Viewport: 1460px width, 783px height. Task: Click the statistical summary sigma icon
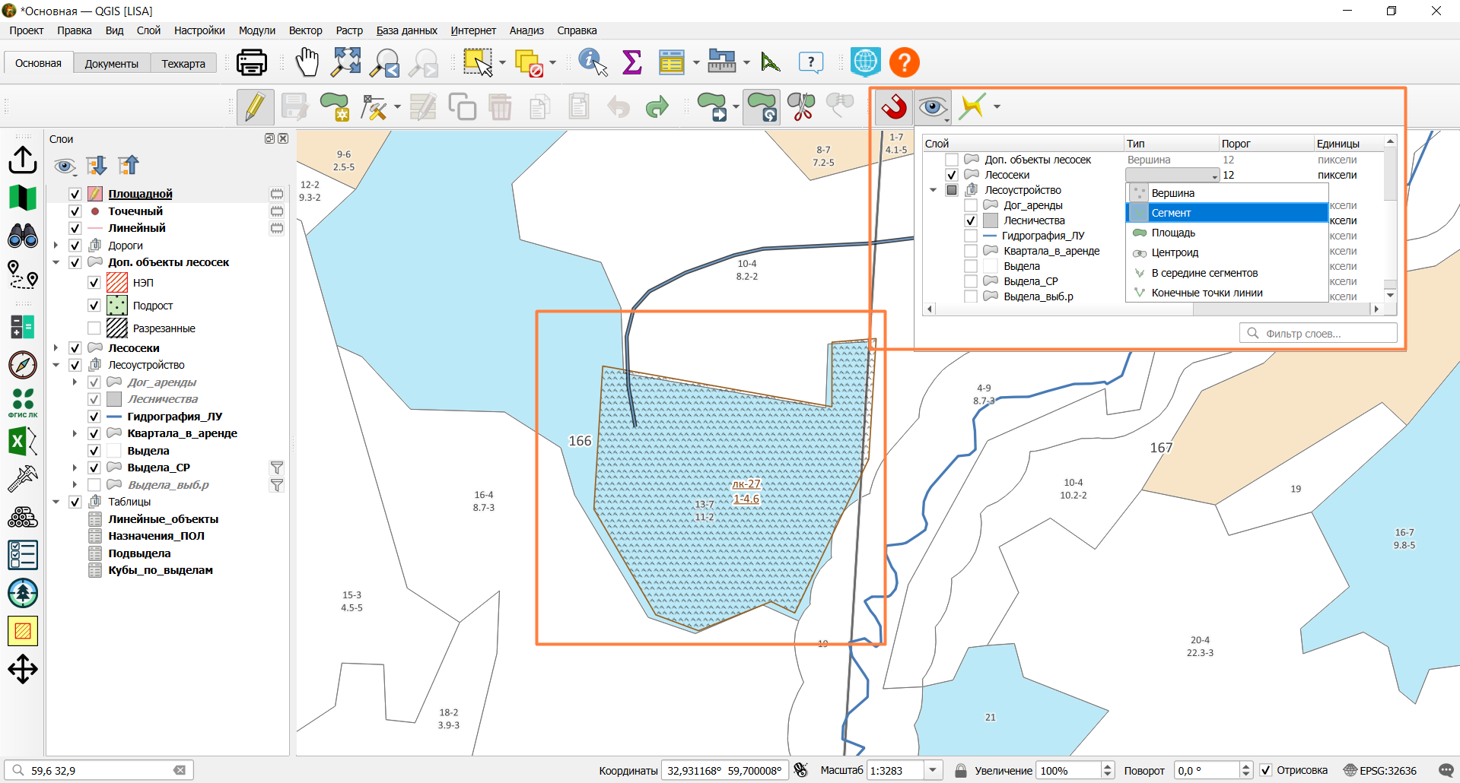tap(632, 62)
